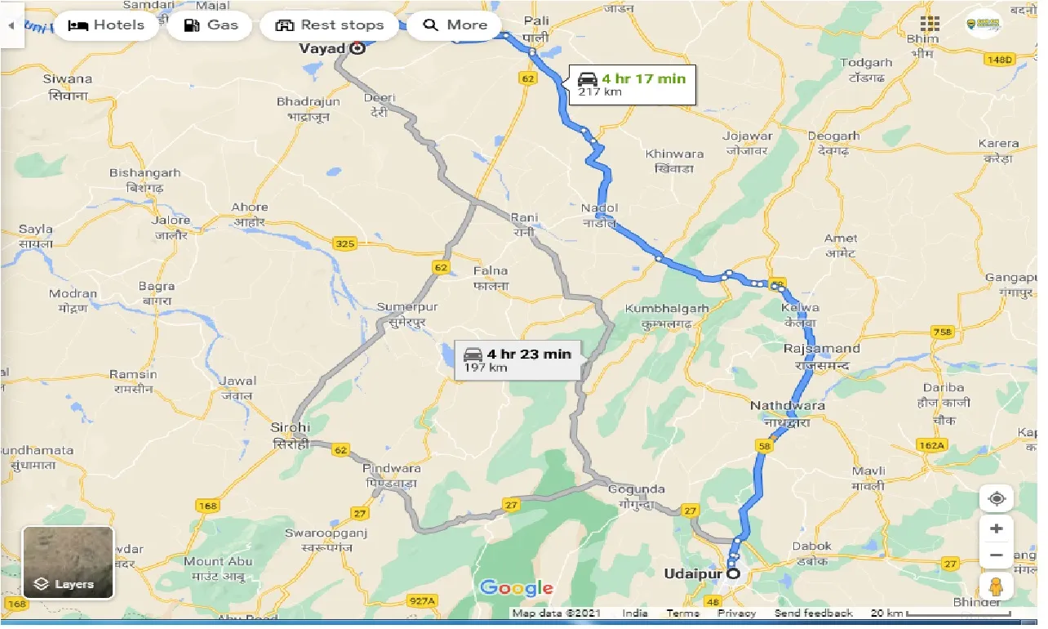Select the 4 hr 17 min route label

pyautogui.click(x=633, y=84)
